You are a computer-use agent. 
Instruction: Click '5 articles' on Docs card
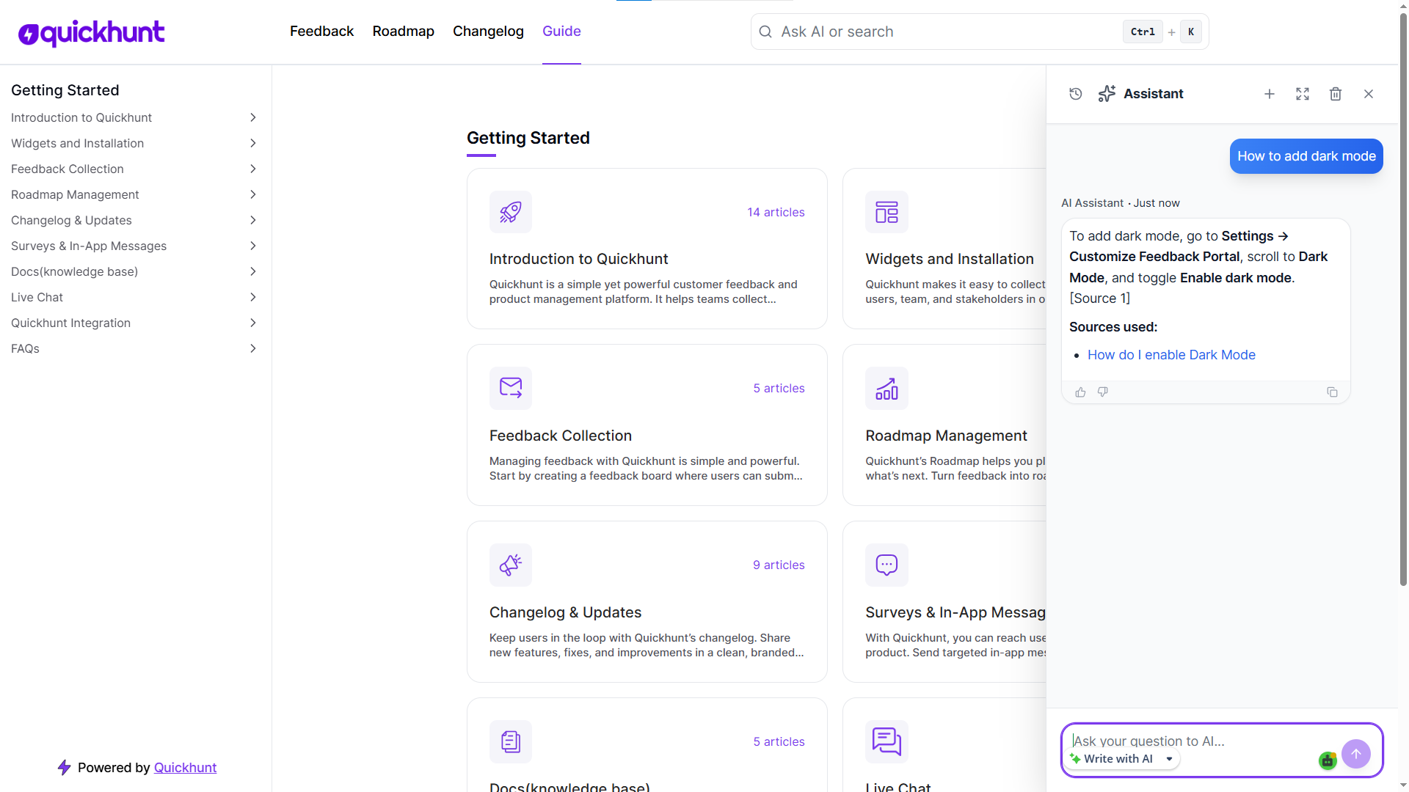click(x=779, y=741)
